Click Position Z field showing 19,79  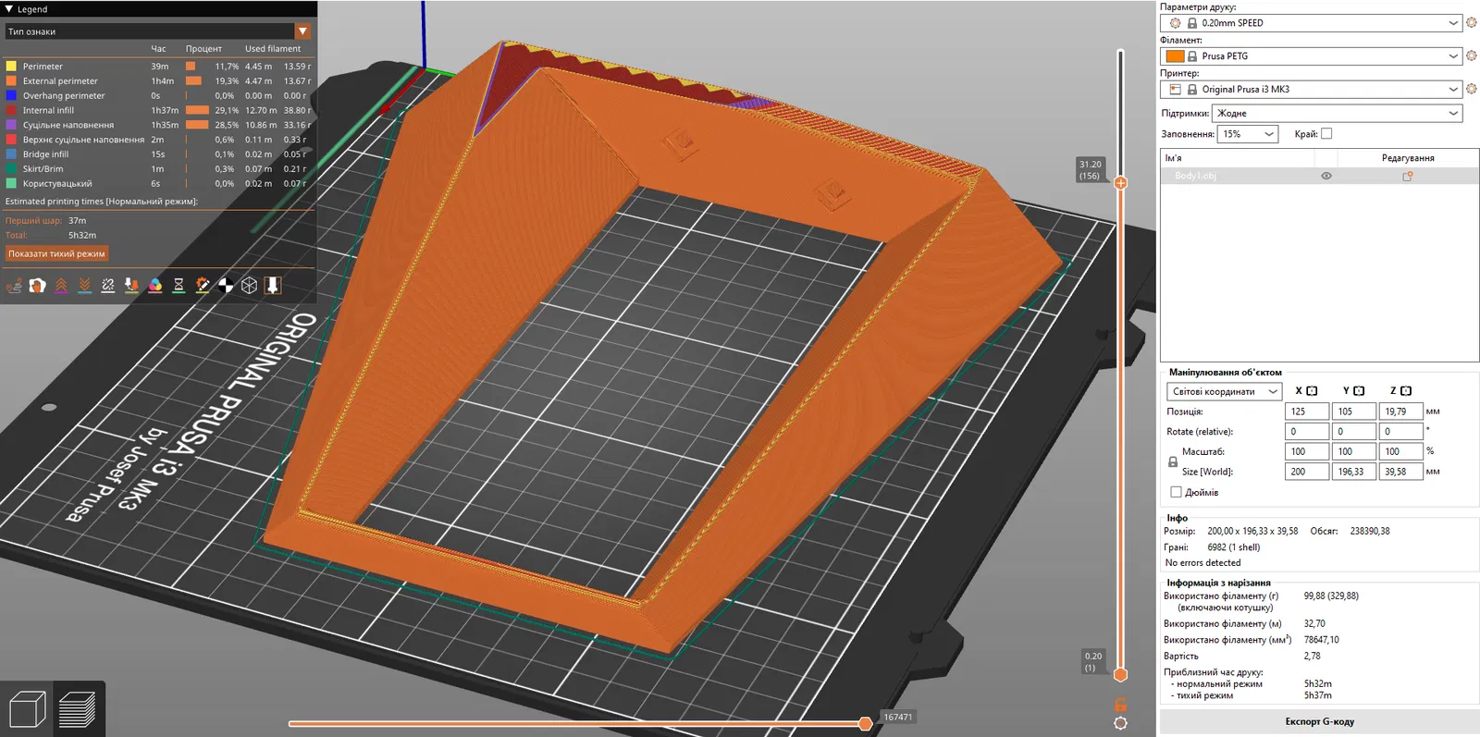click(x=1401, y=411)
